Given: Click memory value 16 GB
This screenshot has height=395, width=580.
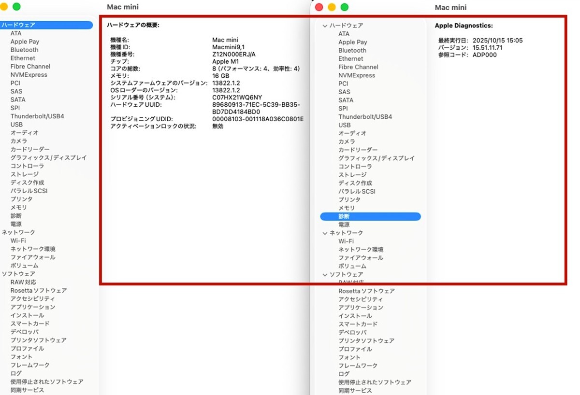Looking at the screenshot, I should click(221, 76).
